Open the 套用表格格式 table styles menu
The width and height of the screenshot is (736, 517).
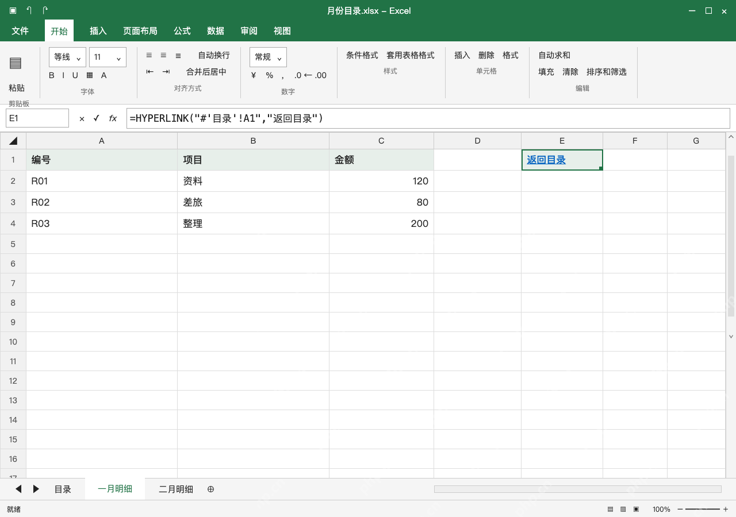click(x=411, y=55)
